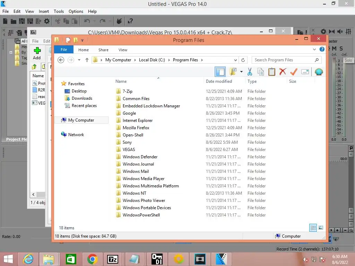Click the Copy icon in Explorer toolbar
The height and width of the screenshot is (266, 355).
coord(261,72)
